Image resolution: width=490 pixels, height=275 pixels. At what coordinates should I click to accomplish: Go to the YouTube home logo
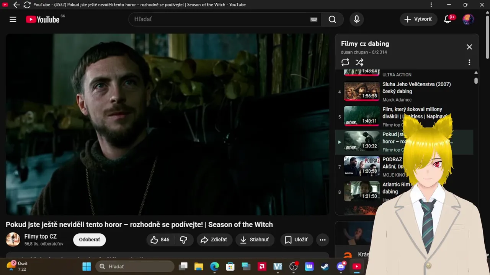point(42,19)
